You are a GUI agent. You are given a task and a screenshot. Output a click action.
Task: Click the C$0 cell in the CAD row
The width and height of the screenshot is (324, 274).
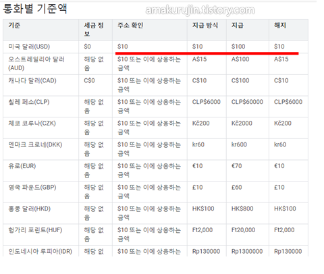(89, 80)
